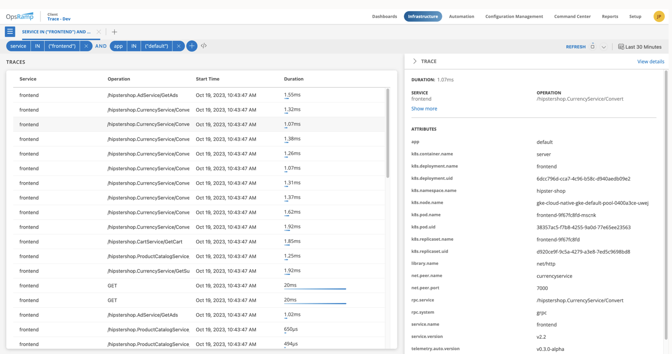The image size is (672, 354).
Task: Select the 20ms duration bar of the GET trace
Action: 314,288
